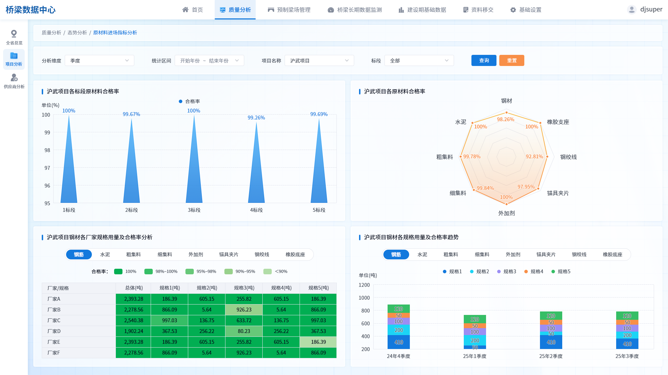The height and width of the screenshot is (375, 668).
Task: Open 建设期基础数据 navigation item
Action: click(x=422, y=10)
